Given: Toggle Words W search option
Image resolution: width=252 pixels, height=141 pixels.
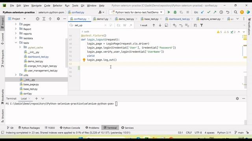Looking at the screenshot, I should tap(124, 25).
